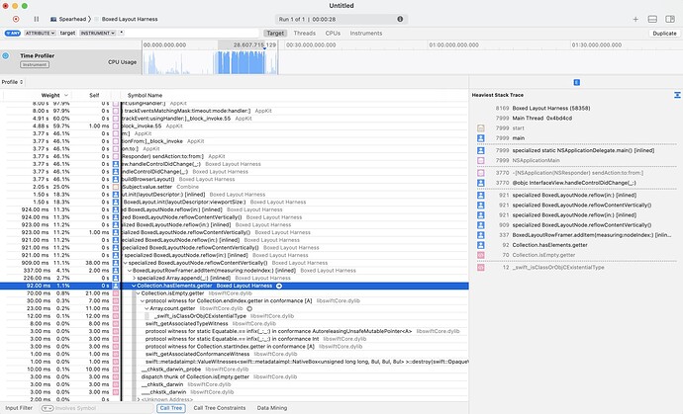Expand the specialized Array.append row
Screen dimensions: 683x414
point(135,279)
